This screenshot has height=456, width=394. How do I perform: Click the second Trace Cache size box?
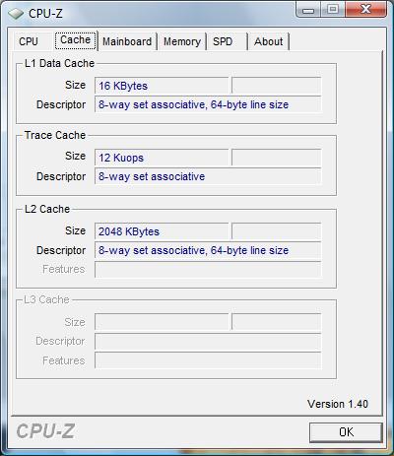tap(276, 158)
